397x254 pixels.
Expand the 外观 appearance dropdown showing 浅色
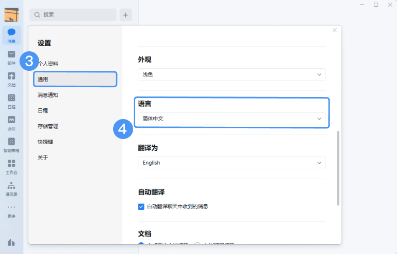[232, 75]
